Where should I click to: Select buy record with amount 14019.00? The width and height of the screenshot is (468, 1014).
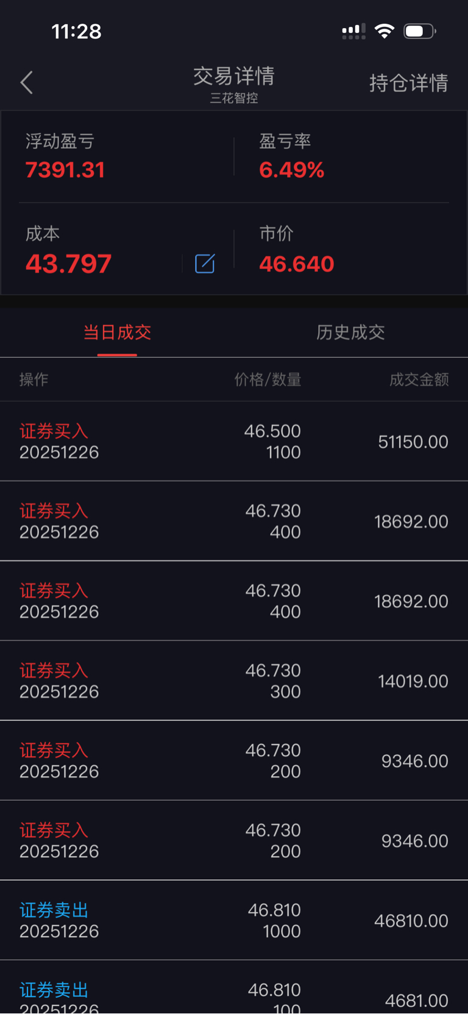pos(234,680)
